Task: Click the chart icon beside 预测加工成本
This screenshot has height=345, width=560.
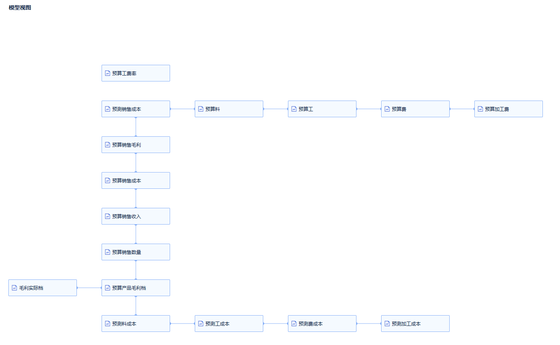Action: [387, 324]
